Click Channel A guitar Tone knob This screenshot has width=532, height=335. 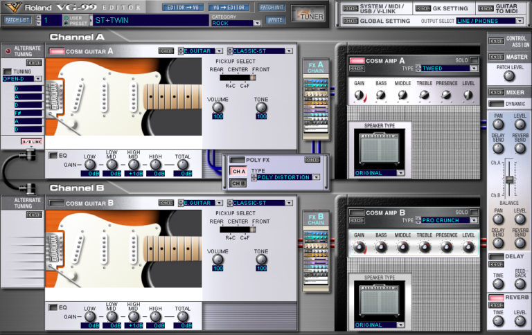pyautogui.click(x=261, y=107)
